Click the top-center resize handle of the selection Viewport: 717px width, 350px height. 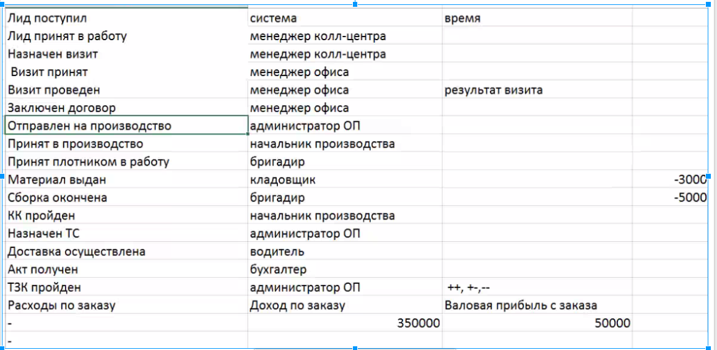pyautogui.click(x=355, y=4)
